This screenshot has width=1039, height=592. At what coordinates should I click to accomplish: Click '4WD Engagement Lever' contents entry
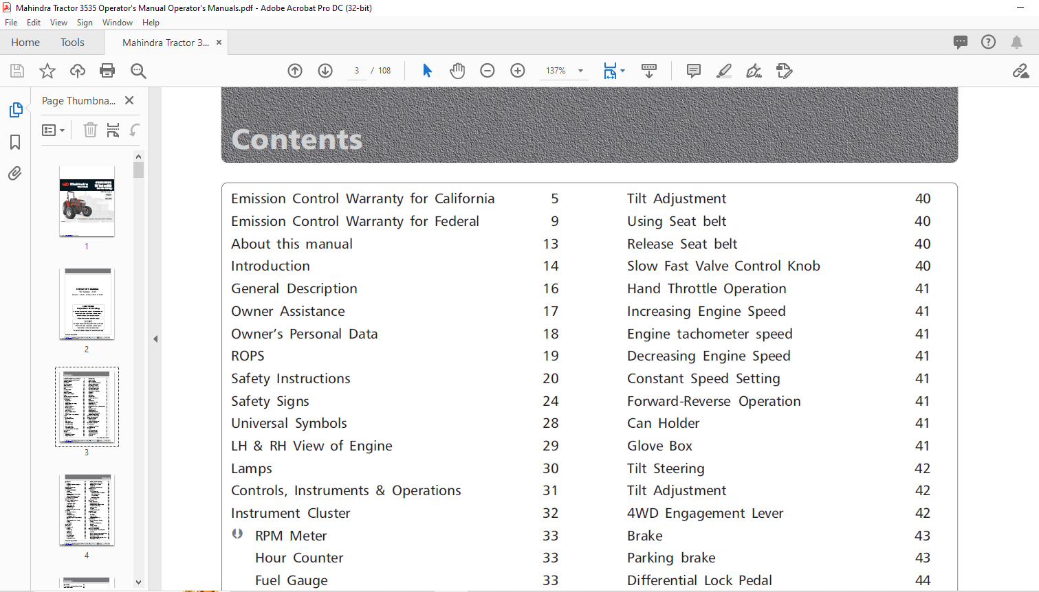705,513
